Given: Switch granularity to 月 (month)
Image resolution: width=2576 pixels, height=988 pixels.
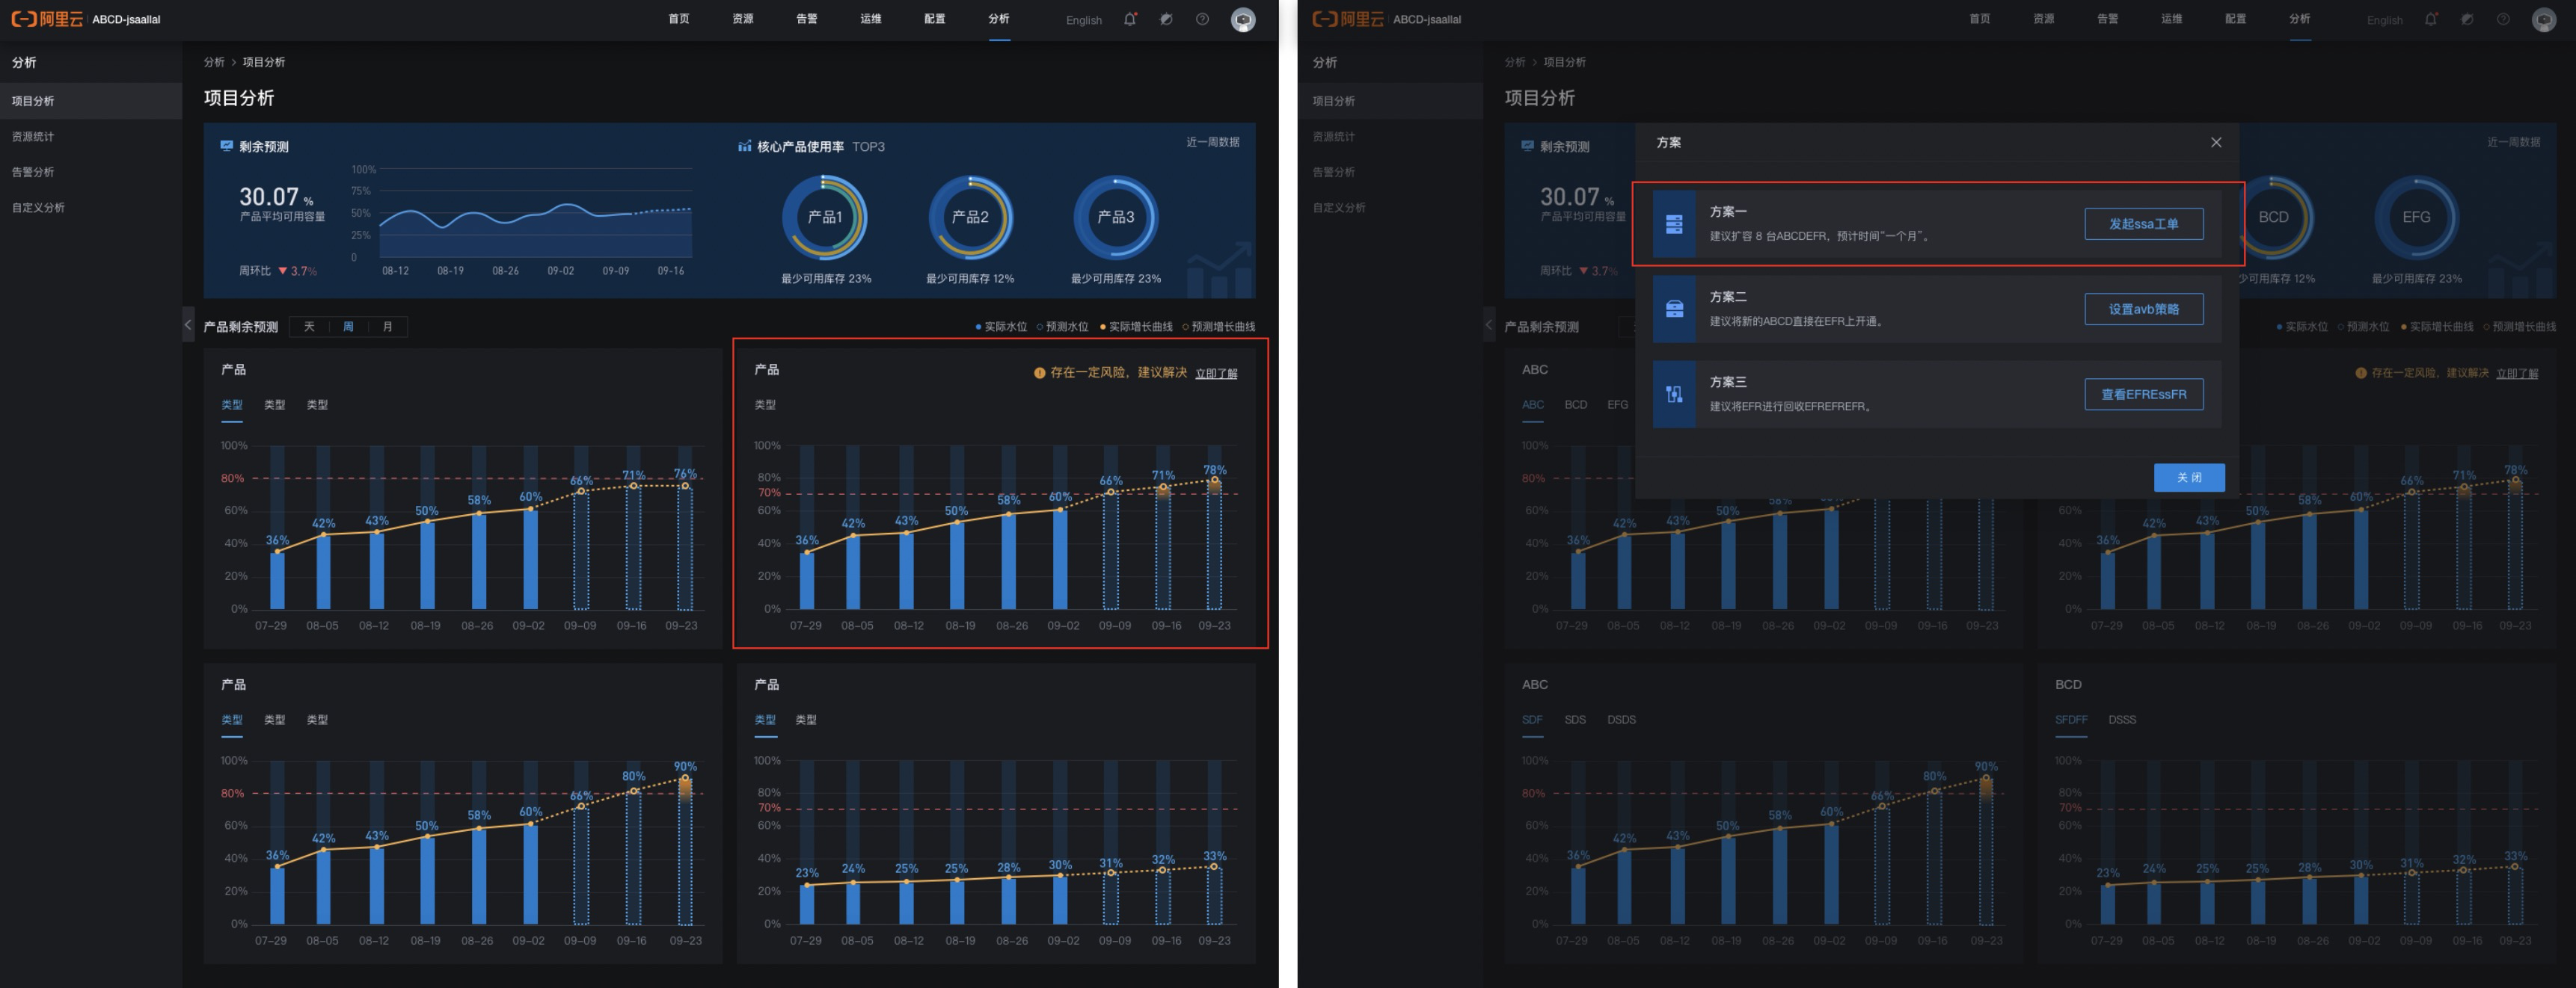Looking at the screenshot, I should (x=388, y=327).
